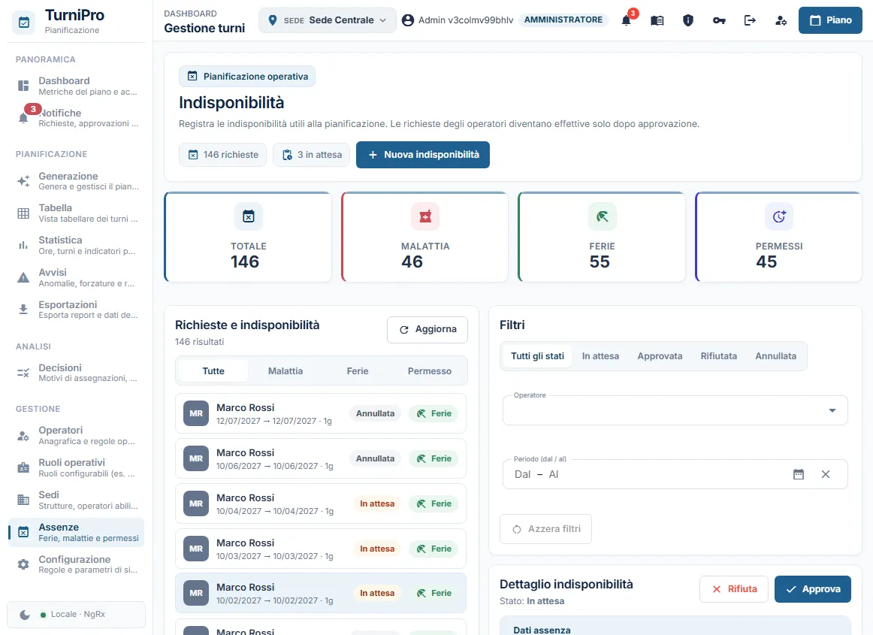Click the key icon in the header

click(719, 20)
